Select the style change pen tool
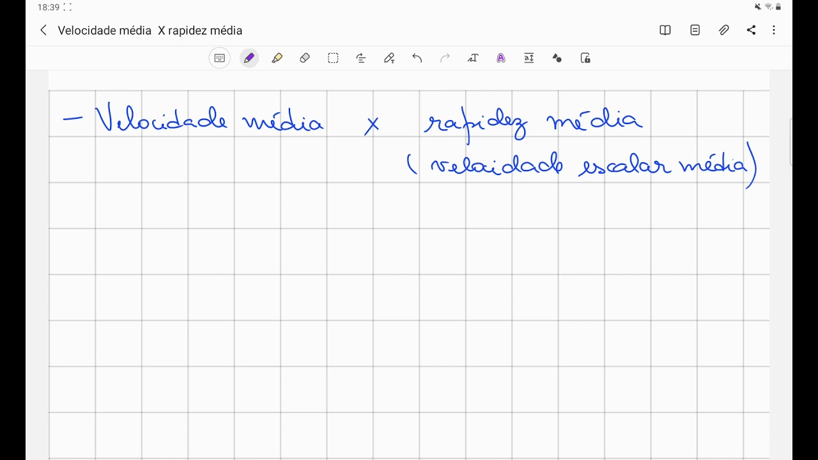 (389, 58)
